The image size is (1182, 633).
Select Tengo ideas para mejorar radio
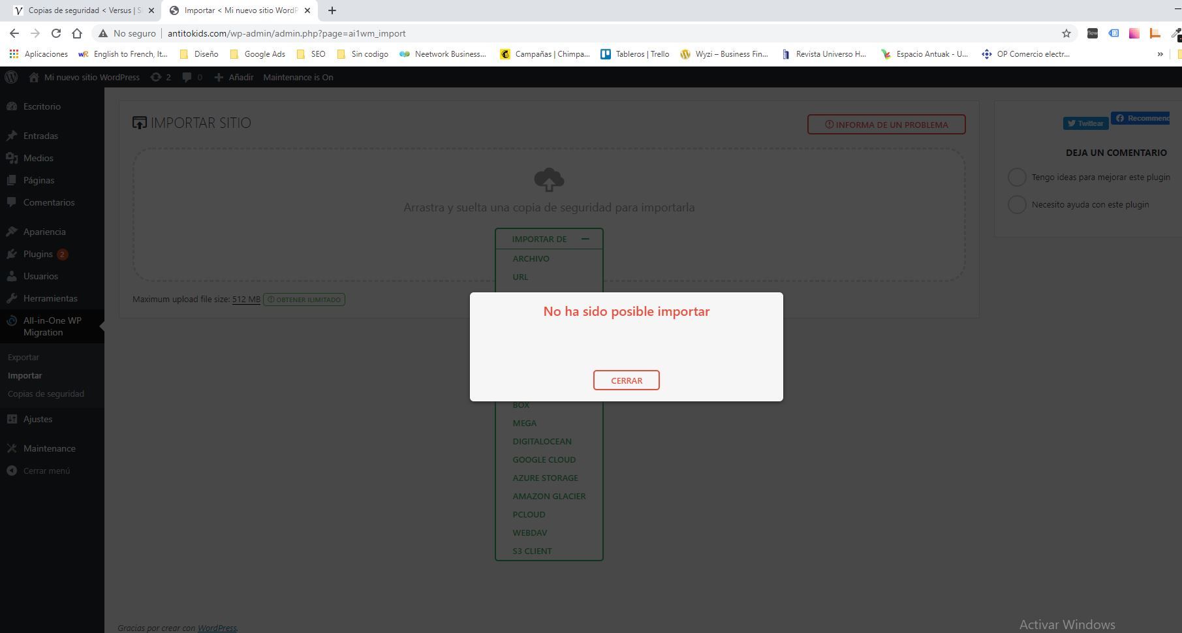click(1017, 177)
